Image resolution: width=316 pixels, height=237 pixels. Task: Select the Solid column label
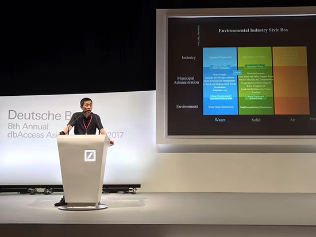[x=256, y=120]
